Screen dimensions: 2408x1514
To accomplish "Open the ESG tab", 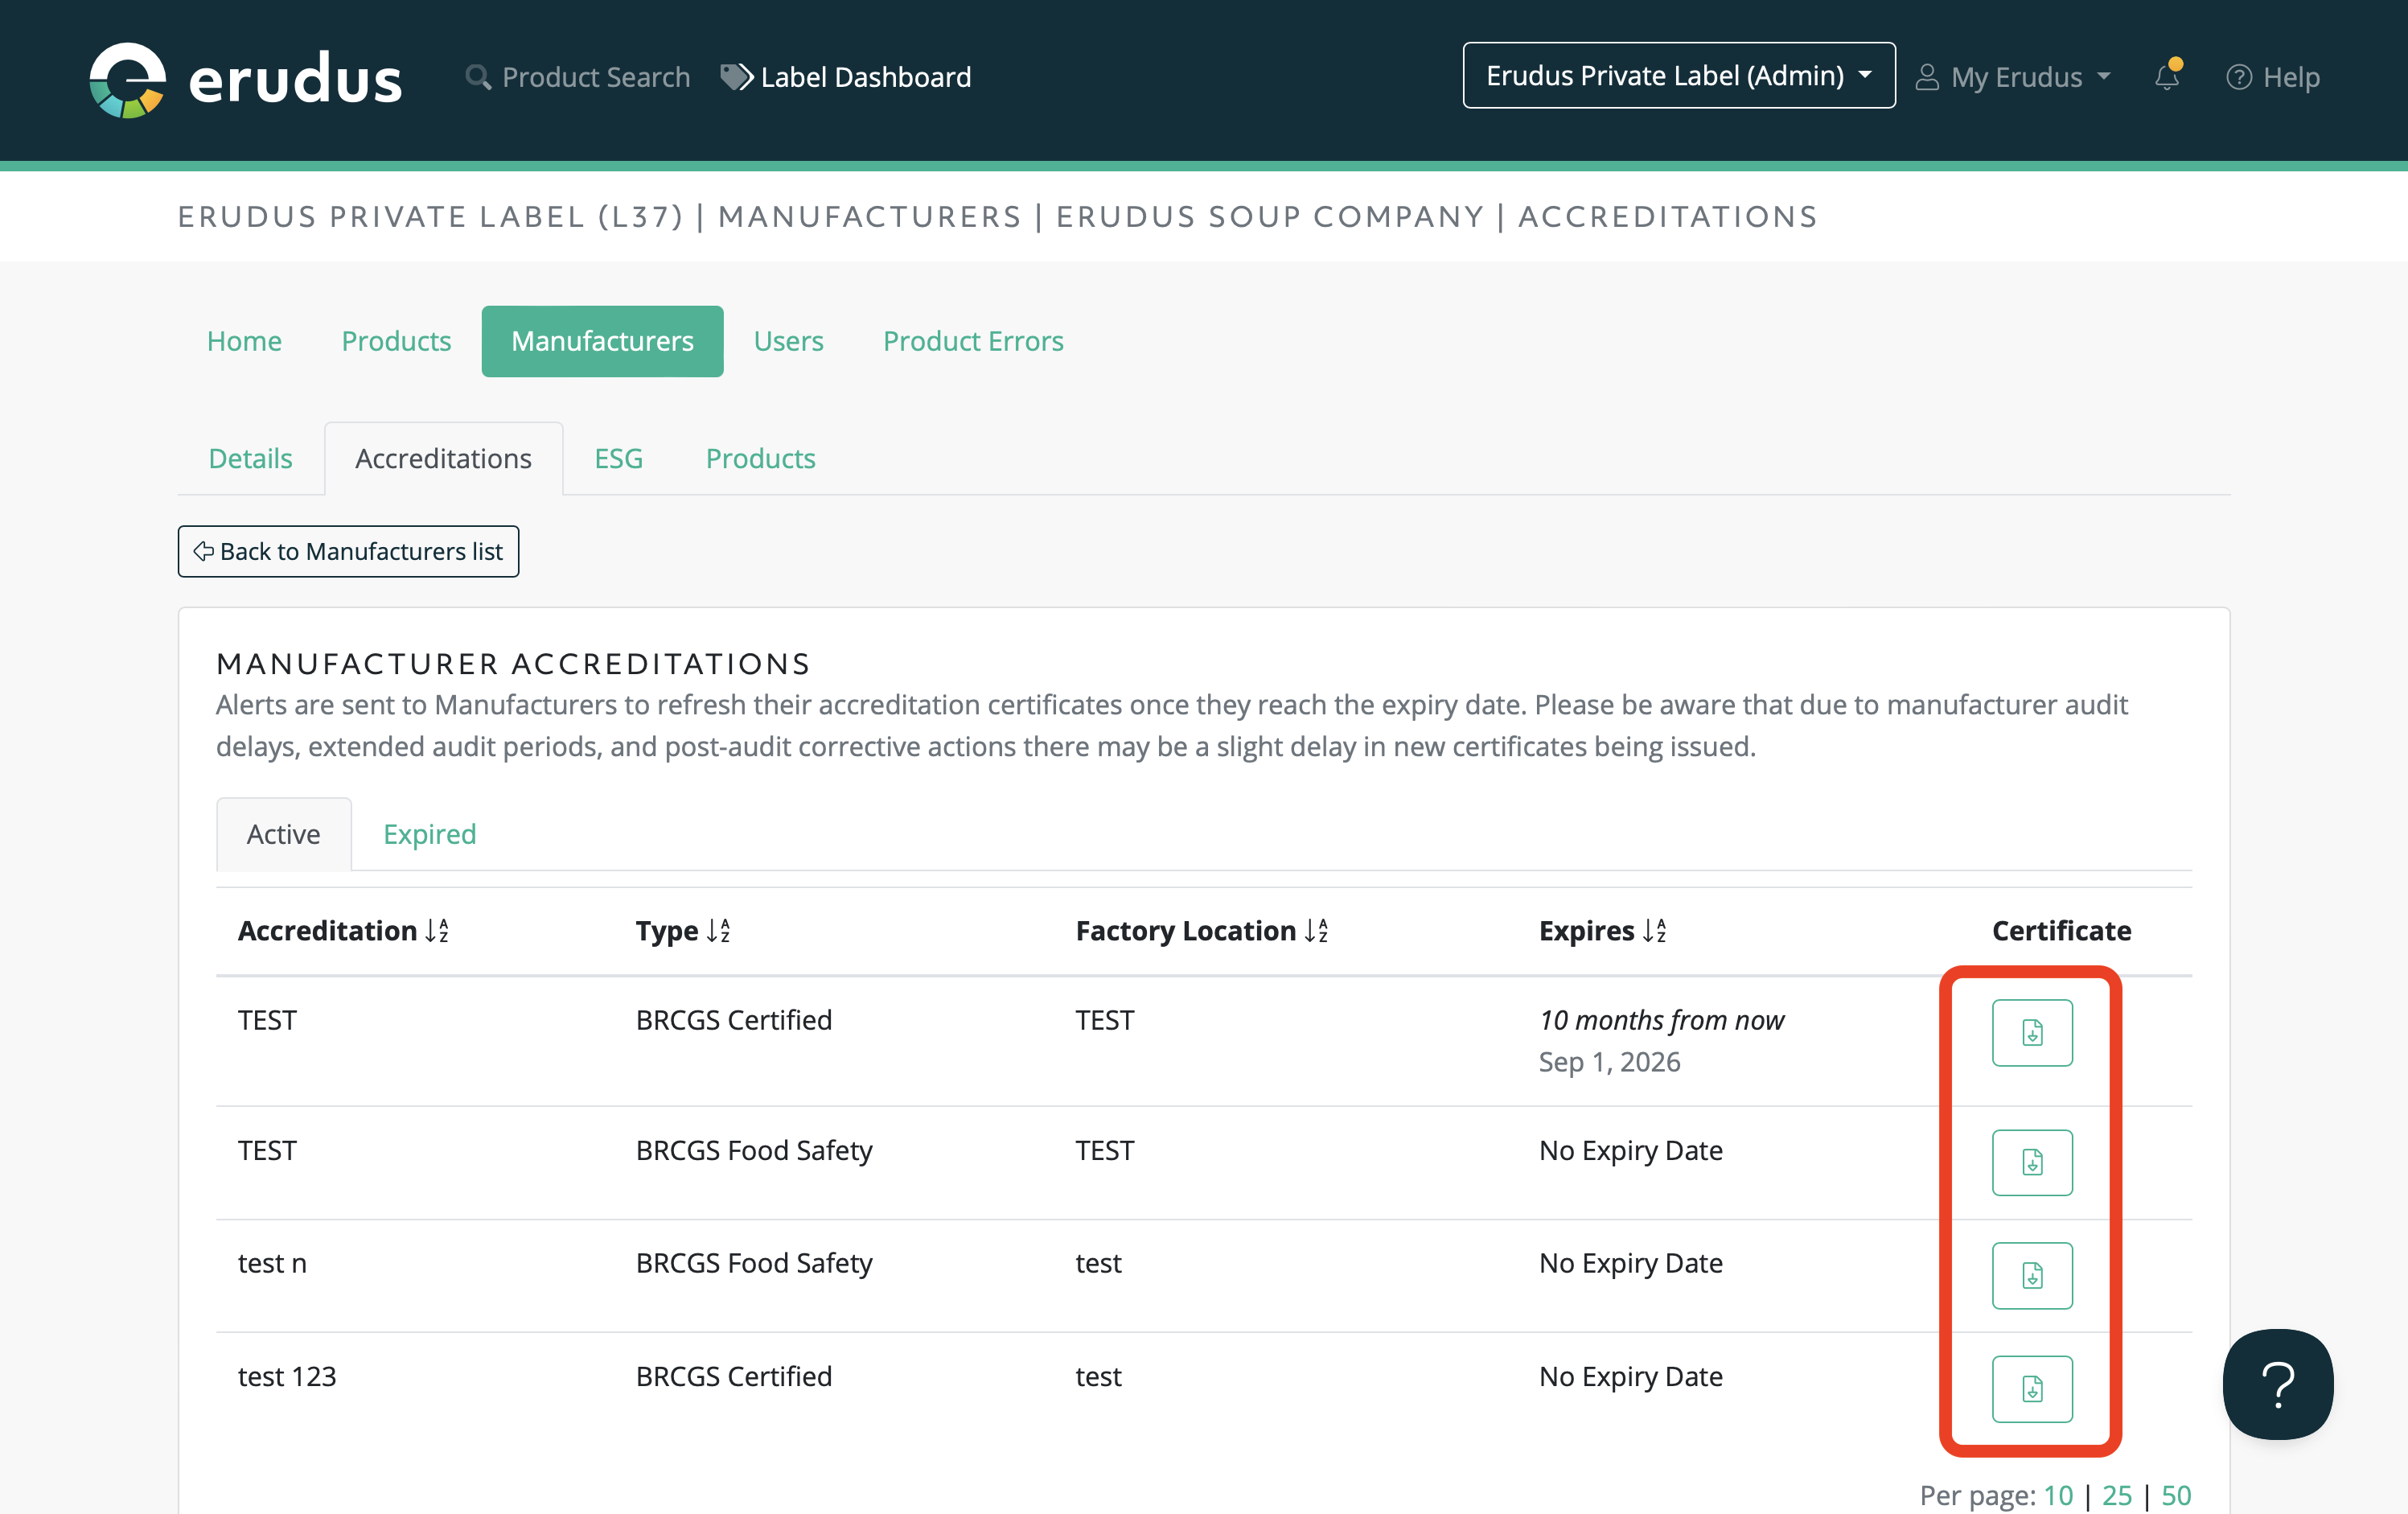I will pyautogui.click(x=618, y=458).
